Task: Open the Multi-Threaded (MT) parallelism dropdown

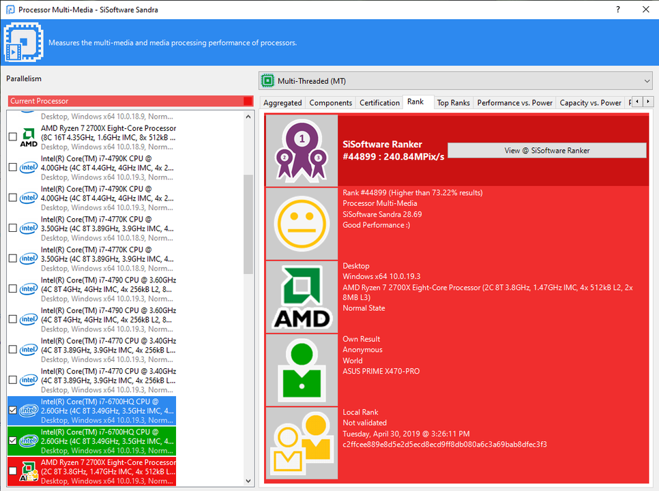Action: [x=456, y=80]
